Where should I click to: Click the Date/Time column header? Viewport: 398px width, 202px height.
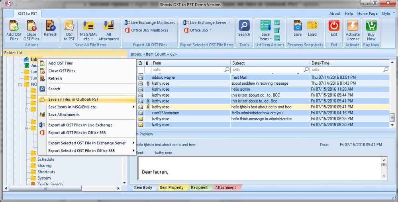pos(349,63)
